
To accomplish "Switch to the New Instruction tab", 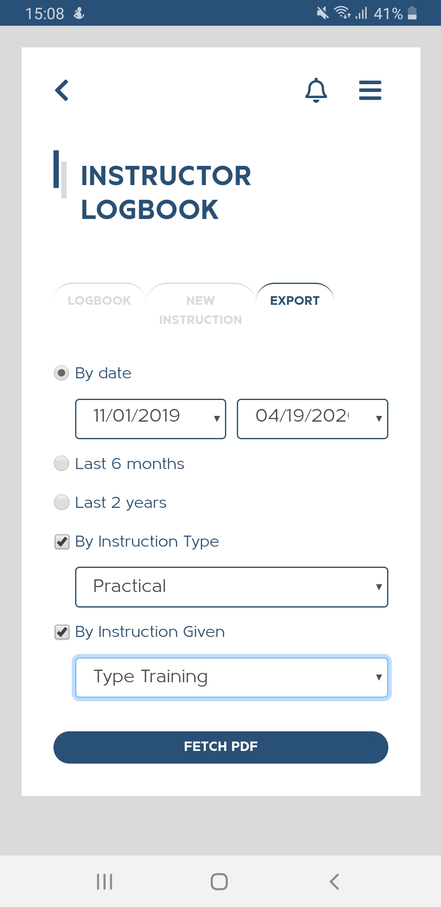I will click(x=200, y=310).
